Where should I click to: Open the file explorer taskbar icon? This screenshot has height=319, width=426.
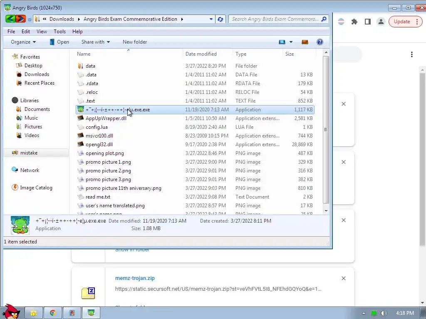click(x=34, y=313)
